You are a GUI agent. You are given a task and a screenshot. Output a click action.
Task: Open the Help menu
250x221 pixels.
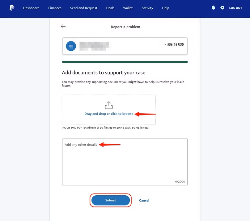click(x=166, y=8)
